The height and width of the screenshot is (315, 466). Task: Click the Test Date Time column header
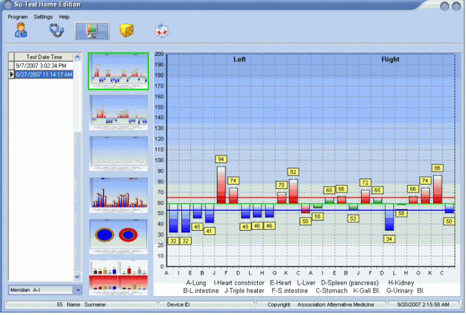[x=44, y=57]
